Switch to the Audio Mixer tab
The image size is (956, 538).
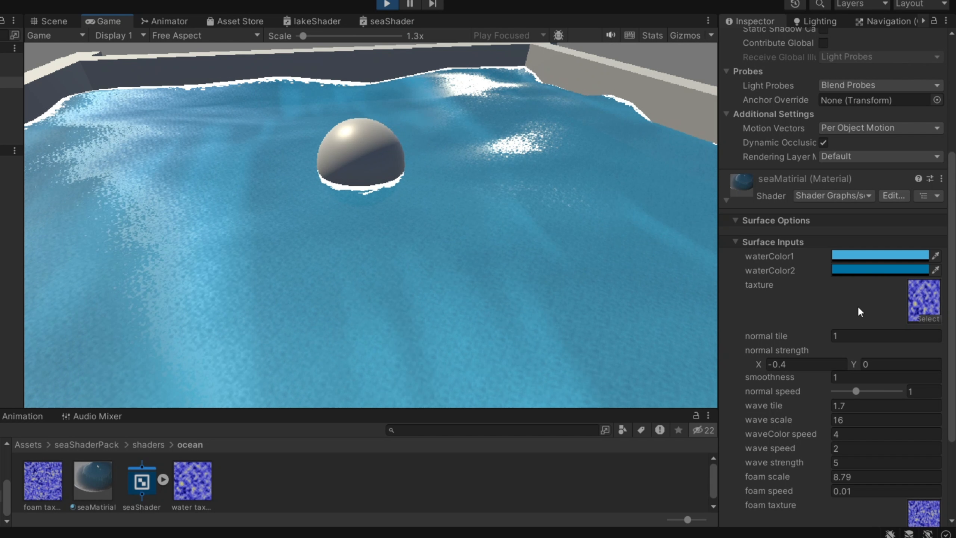coord(92,416)
